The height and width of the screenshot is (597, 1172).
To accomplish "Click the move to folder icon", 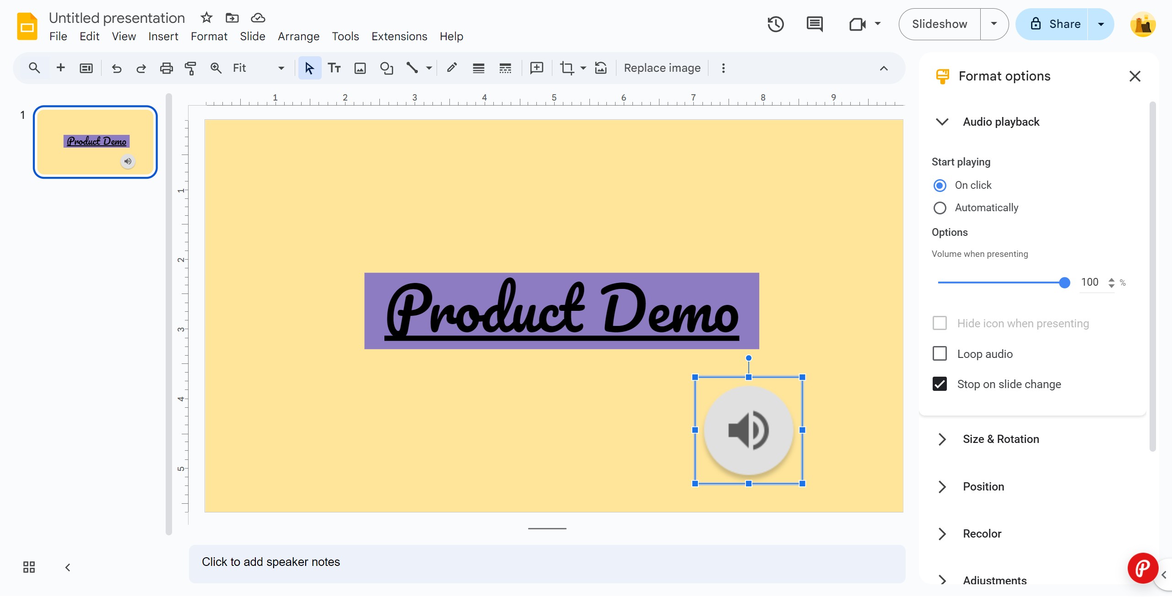I will tap(232, 18).
